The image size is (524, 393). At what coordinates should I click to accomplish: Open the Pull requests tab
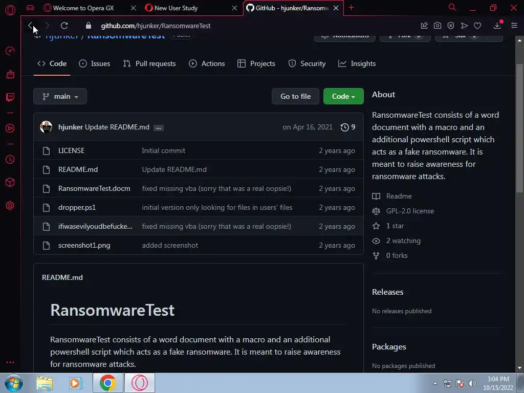click(x=149, y=63)
